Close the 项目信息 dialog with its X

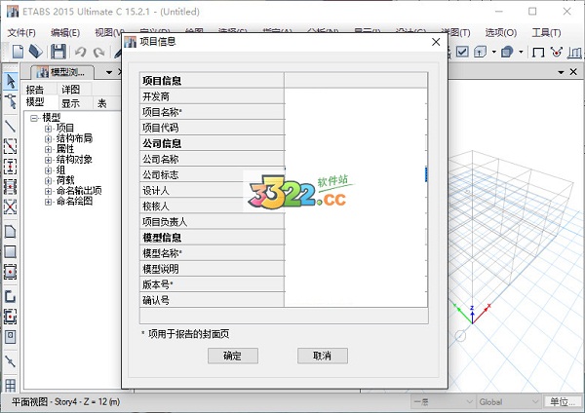tap(436, 42)
